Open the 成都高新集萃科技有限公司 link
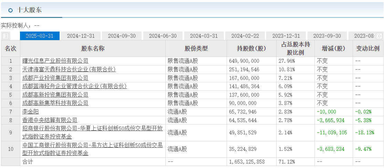Viewport: 384px width, 168px height. (55, 103)
